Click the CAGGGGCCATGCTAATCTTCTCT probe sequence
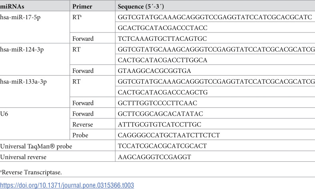This screenshot has width=315, height=189. point(169,135)
